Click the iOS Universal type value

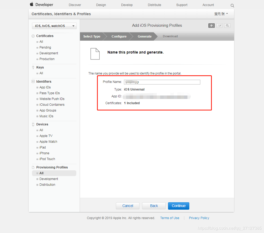134,89
